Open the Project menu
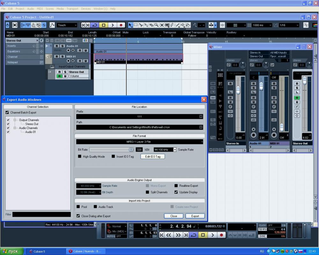This screenshot has width=319, height=255. pyautogui.click(x=20, y=9)
